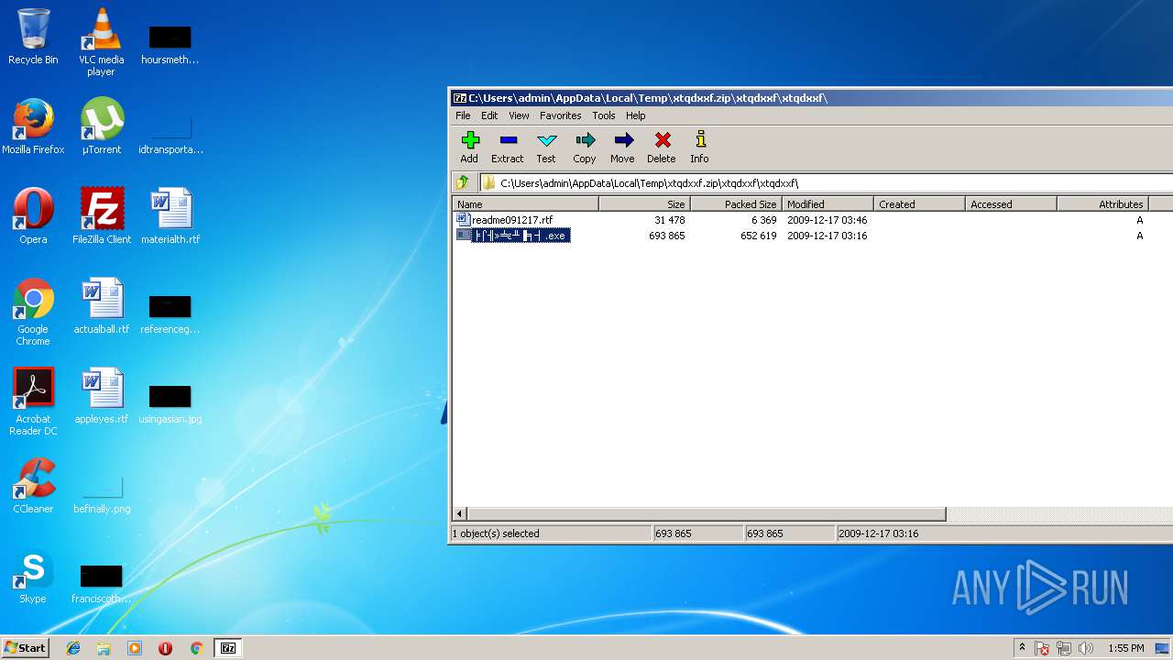Select Acrobat Reader DC desktop icon
Viewport: 1173px width, 660px height.
(33, 401)
